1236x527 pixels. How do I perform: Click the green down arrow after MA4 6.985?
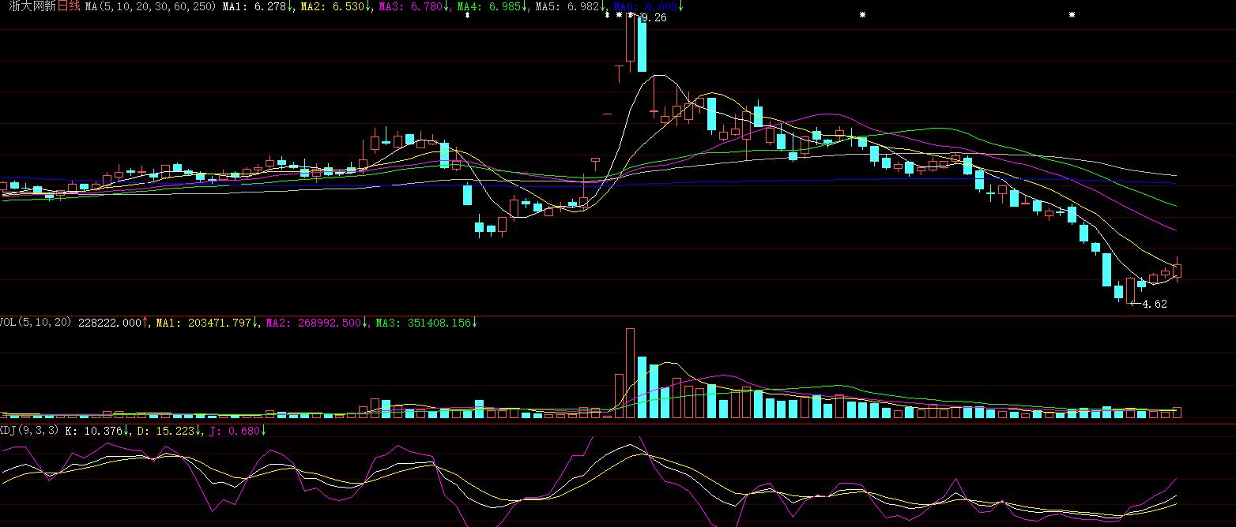coord(525,6)
